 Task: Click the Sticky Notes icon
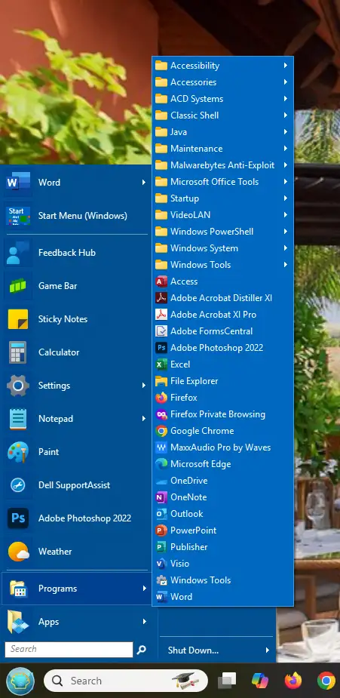[18, 319]
